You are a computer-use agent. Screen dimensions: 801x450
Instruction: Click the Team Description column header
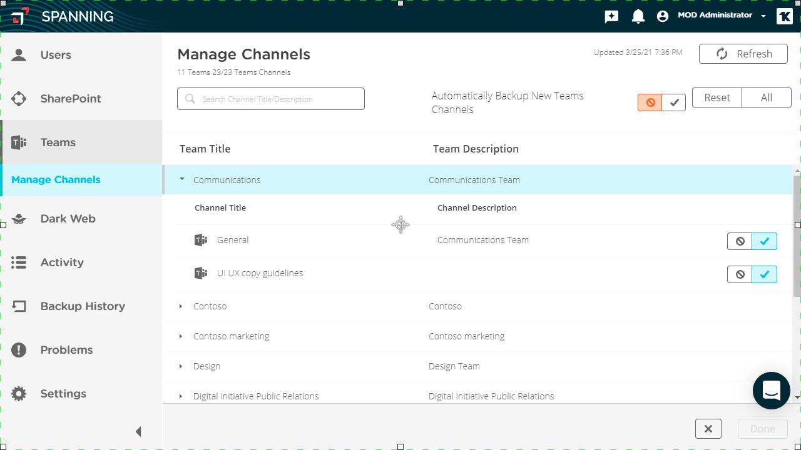[x=476, y=149]
